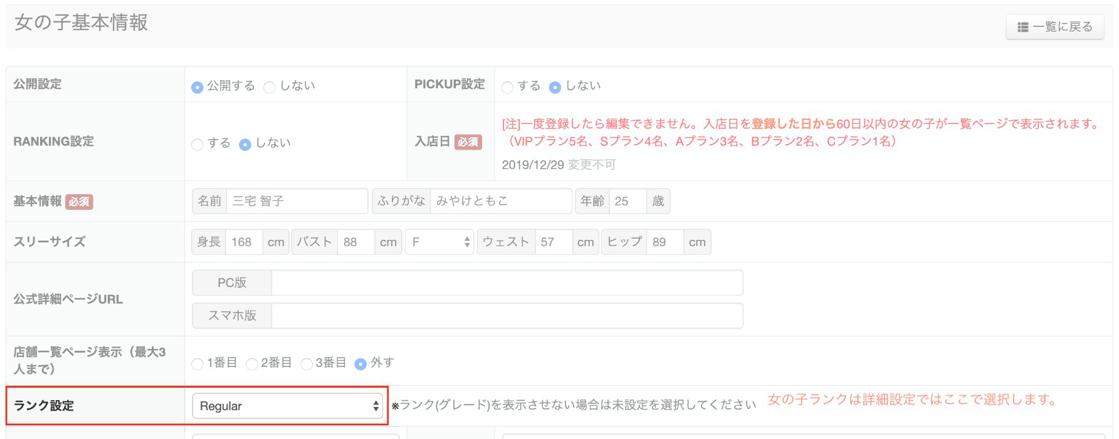Enable PICKUP設定 する option

508,87
